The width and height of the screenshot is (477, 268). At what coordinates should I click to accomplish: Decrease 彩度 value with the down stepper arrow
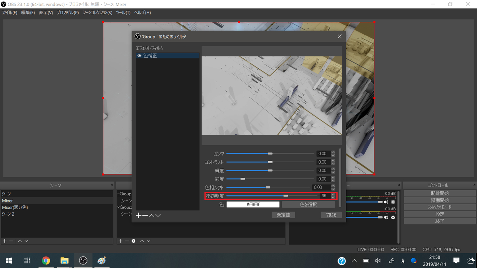coord(333,181)
